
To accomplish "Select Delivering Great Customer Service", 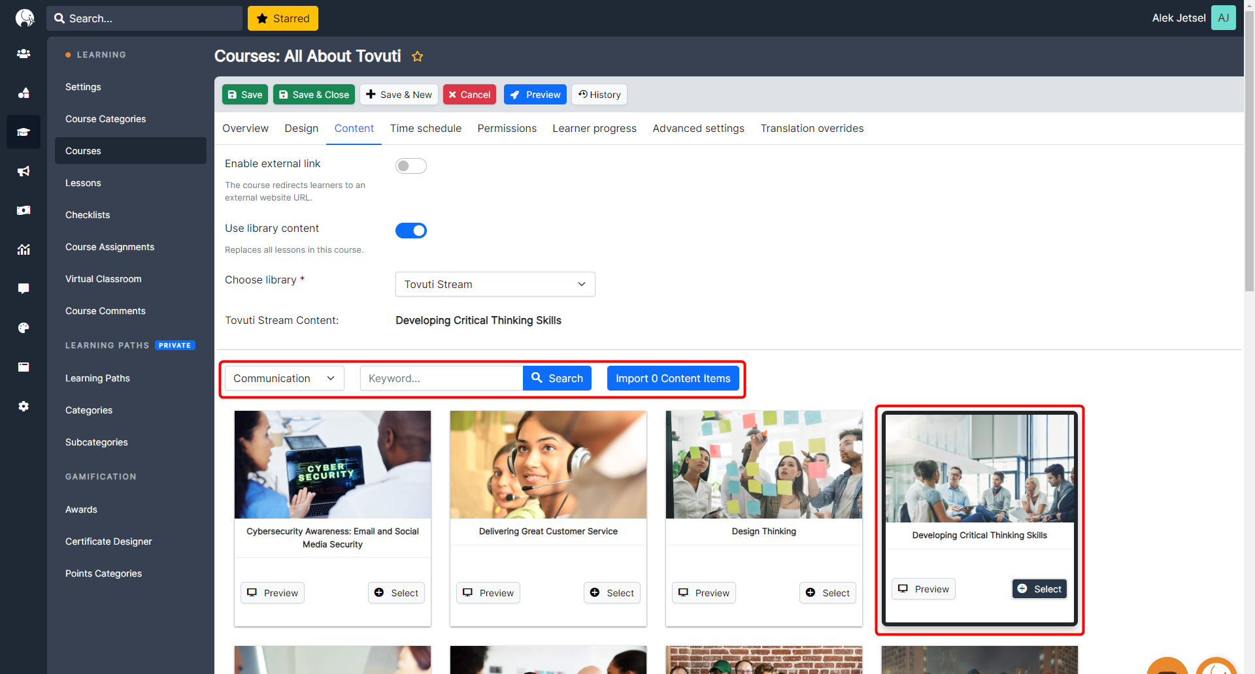I will (612, 593).
